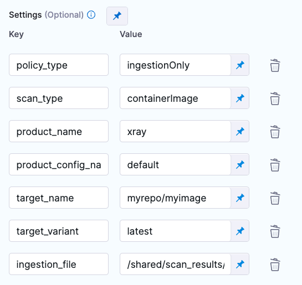The image size is (302, 285).
Task: Focus the target_variant key field
Action: (x=59, y=231)
